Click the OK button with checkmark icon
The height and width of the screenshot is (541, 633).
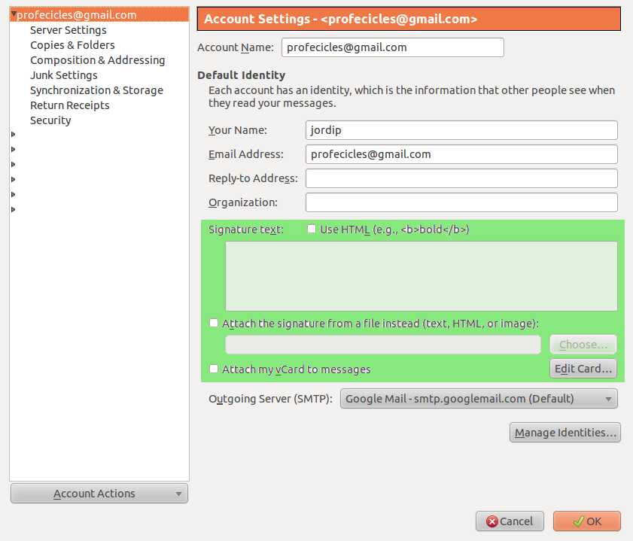tap(586, 521)
